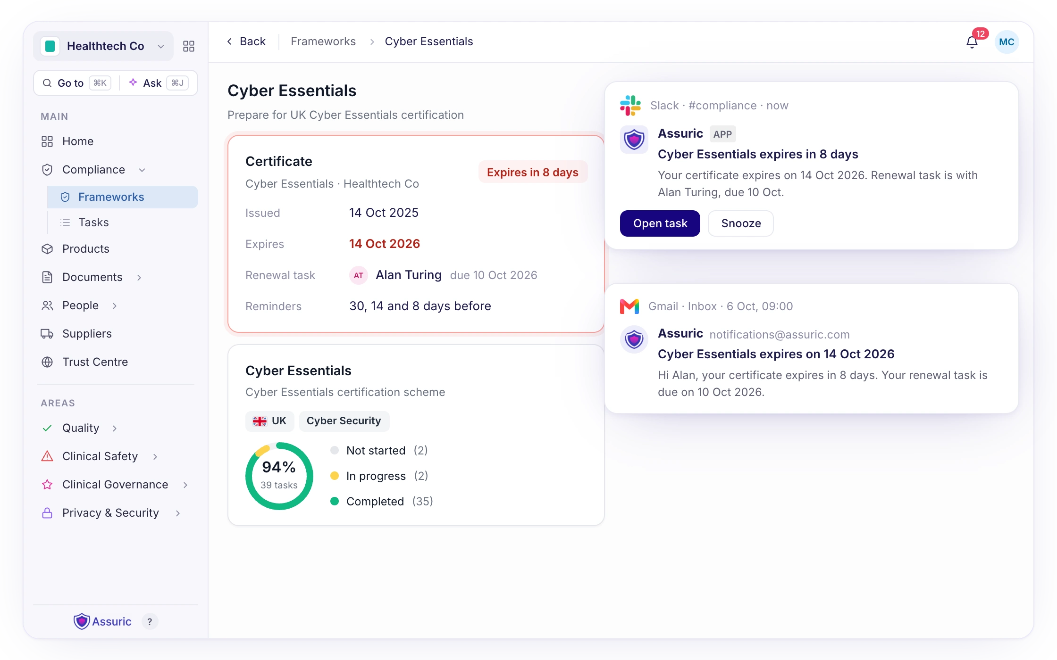
Task: Click the sparkle icon next to Ask
Action: [133, 82]
